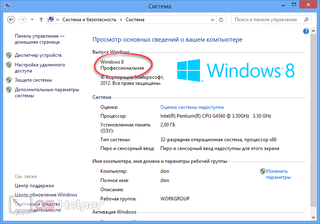
Task: Click the vertical scrollbar thumb
Action: pyautogui.click(x=314, y=120)
